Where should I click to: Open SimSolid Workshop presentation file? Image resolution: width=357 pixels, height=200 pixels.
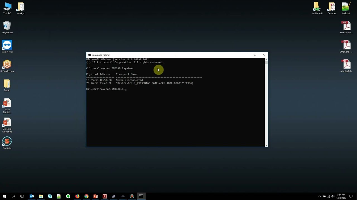pyautogui.click(x=7, y=125)
